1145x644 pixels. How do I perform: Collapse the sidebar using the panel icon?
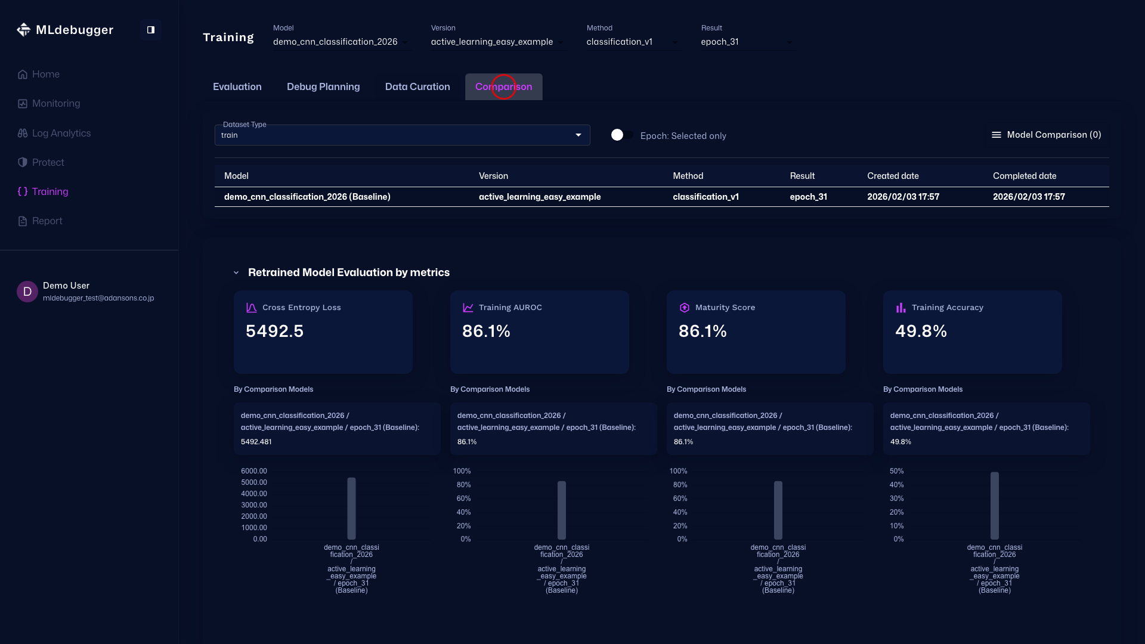(x=150, y=29)
